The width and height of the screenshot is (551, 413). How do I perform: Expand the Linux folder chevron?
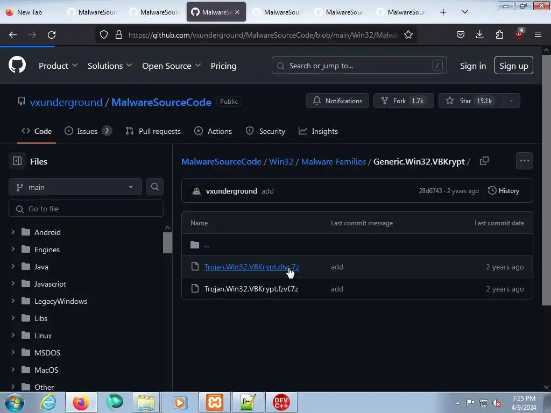coord(13,335)
